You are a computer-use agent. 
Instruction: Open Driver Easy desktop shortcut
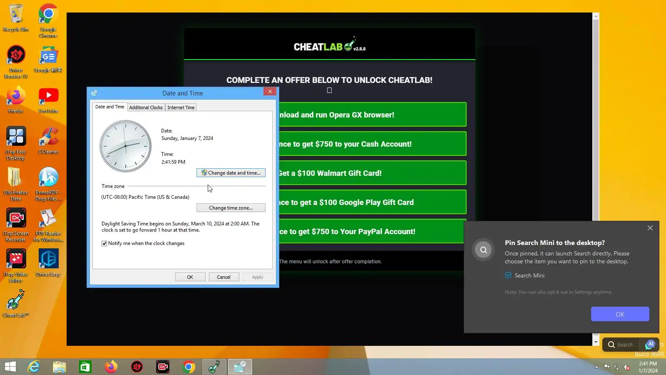point(48,263)
